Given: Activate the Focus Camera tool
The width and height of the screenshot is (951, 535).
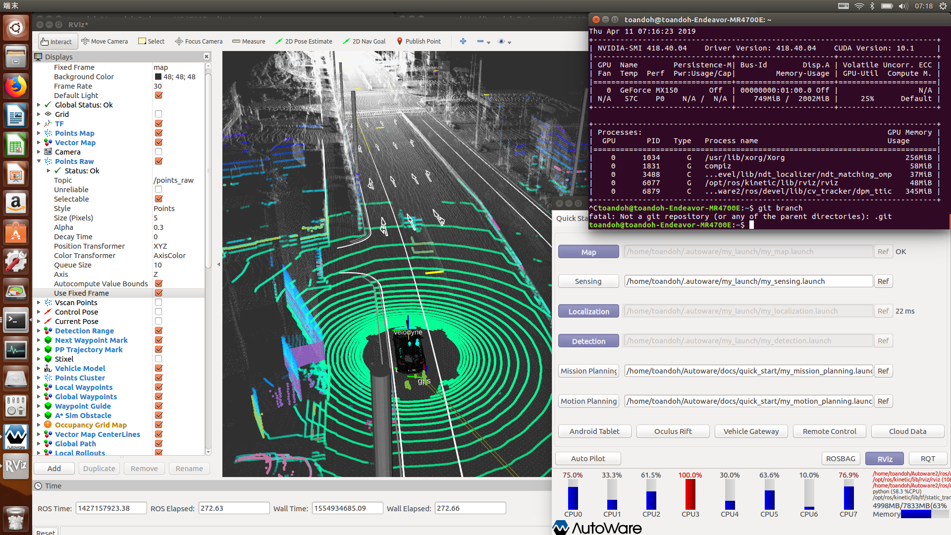Looking at the screenshot, I should coord(199,42).
